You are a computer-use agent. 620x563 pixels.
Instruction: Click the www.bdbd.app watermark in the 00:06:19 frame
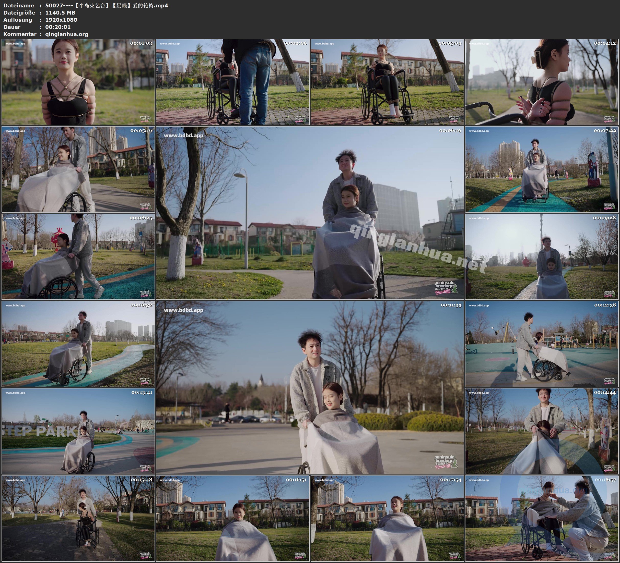click(x=183, y=136)
